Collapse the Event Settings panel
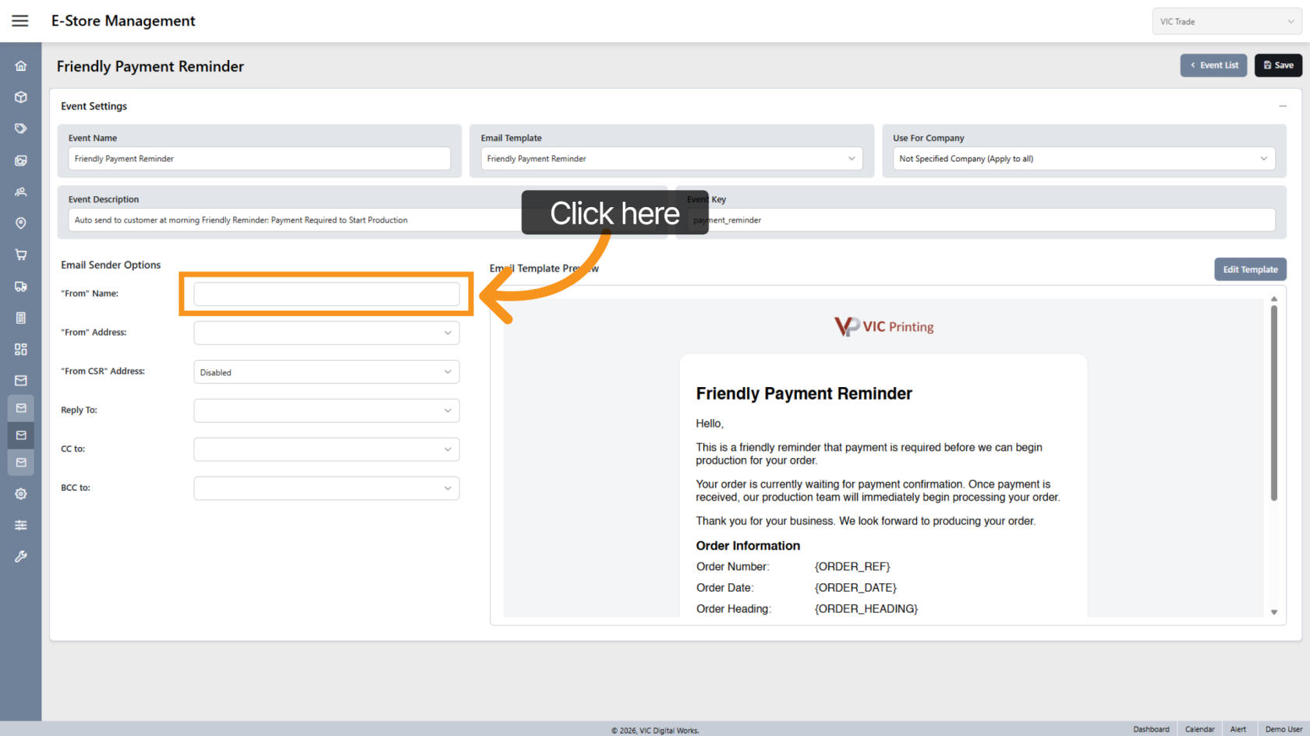1310x736 pixels. point(1282,106)
